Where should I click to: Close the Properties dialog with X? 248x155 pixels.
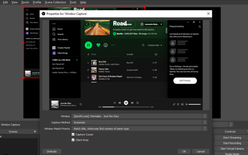click(208, 14)
